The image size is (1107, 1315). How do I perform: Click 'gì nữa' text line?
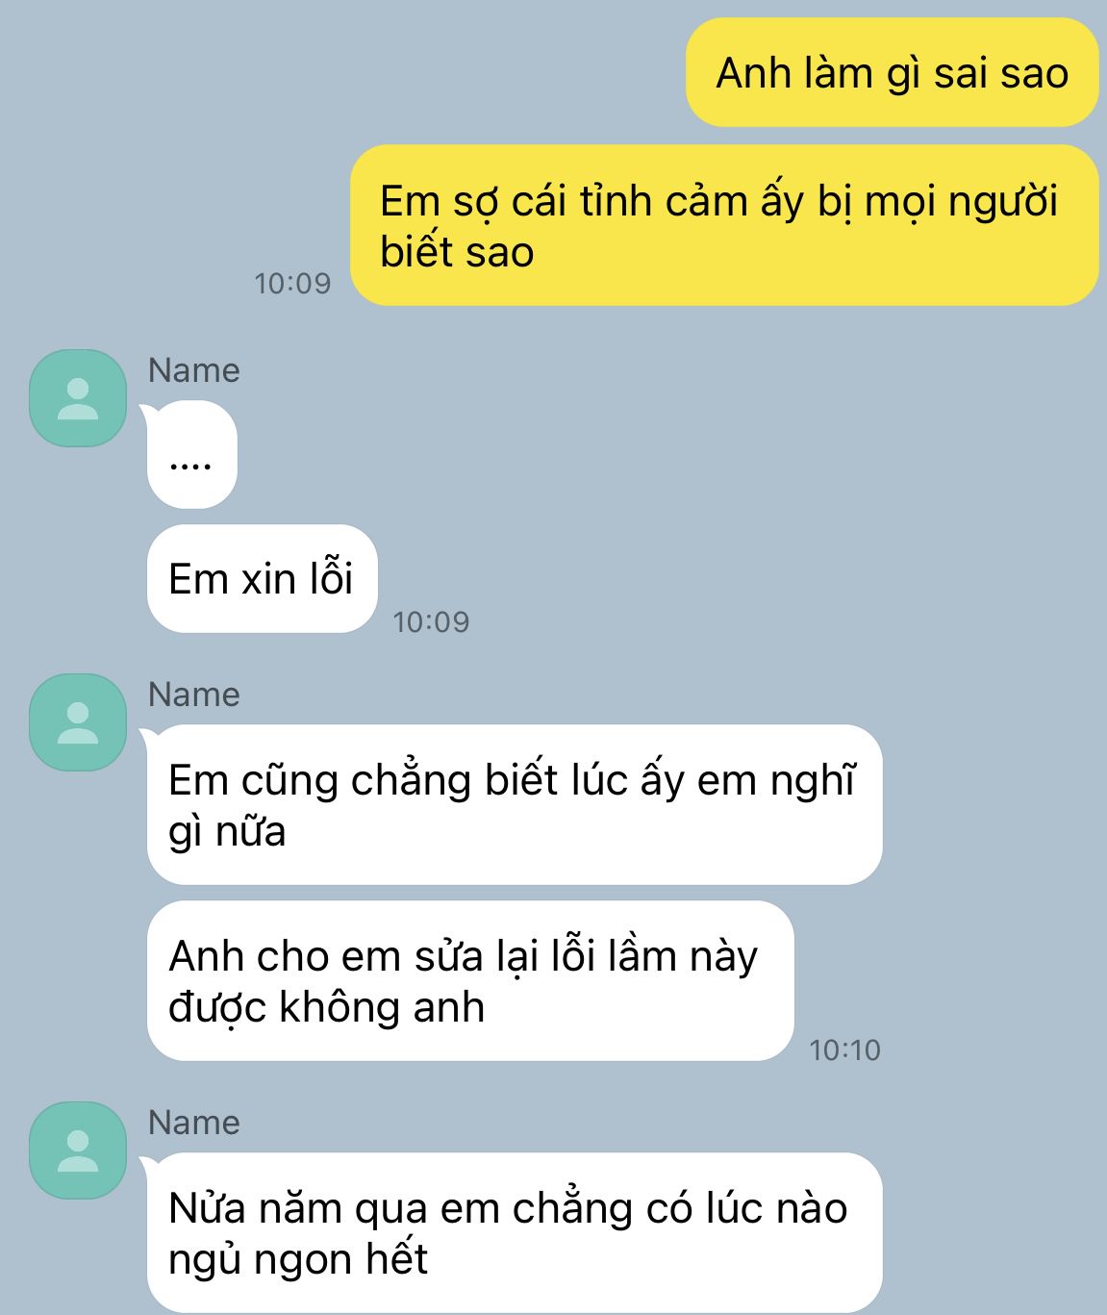click(x=227, y=831)
